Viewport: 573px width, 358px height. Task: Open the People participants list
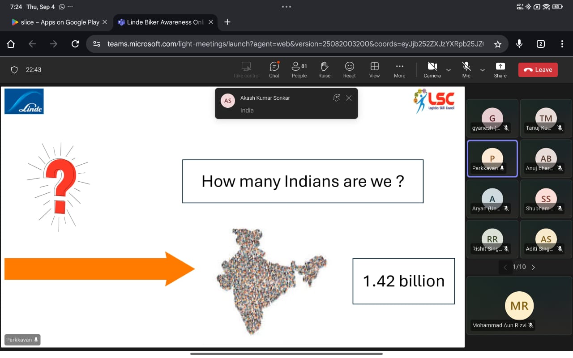click(299, 70)
